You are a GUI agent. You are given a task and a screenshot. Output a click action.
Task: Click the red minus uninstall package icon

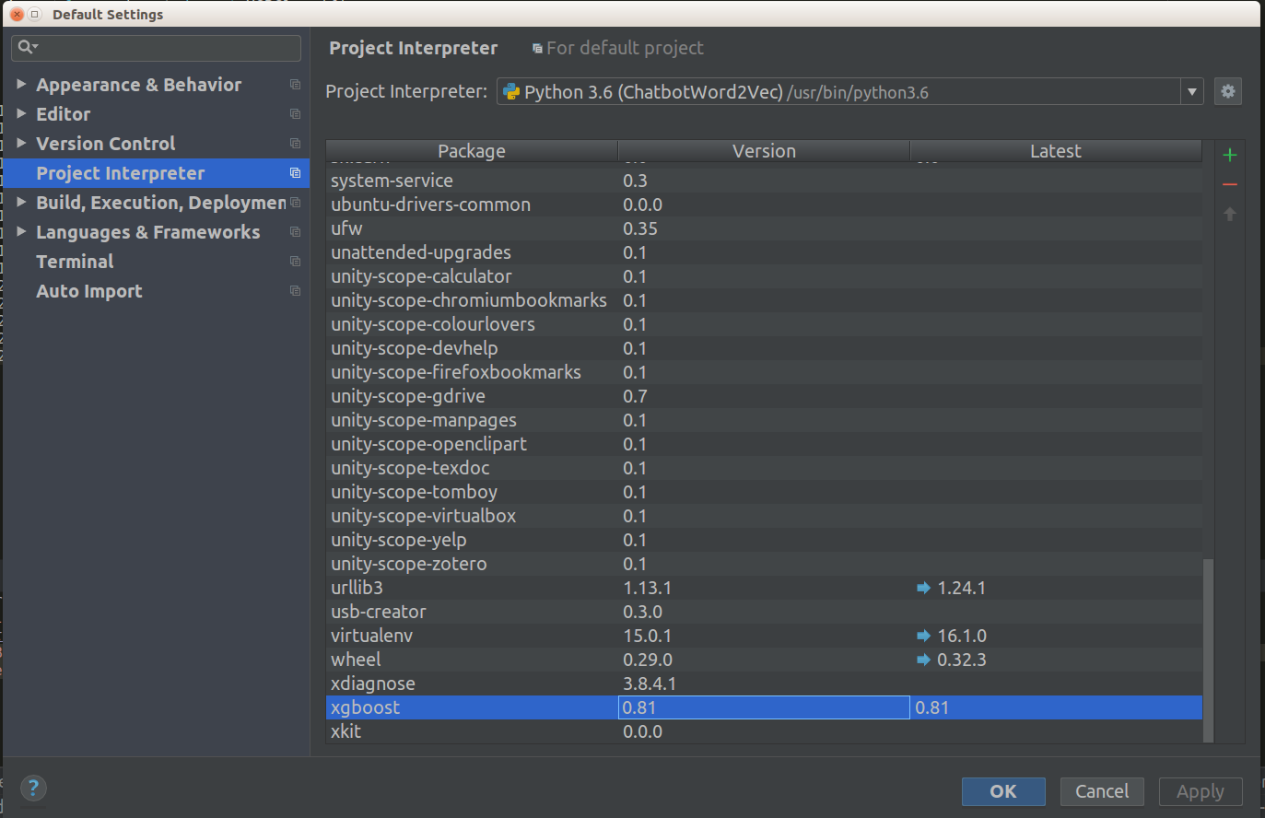[x=1229, y=184]
